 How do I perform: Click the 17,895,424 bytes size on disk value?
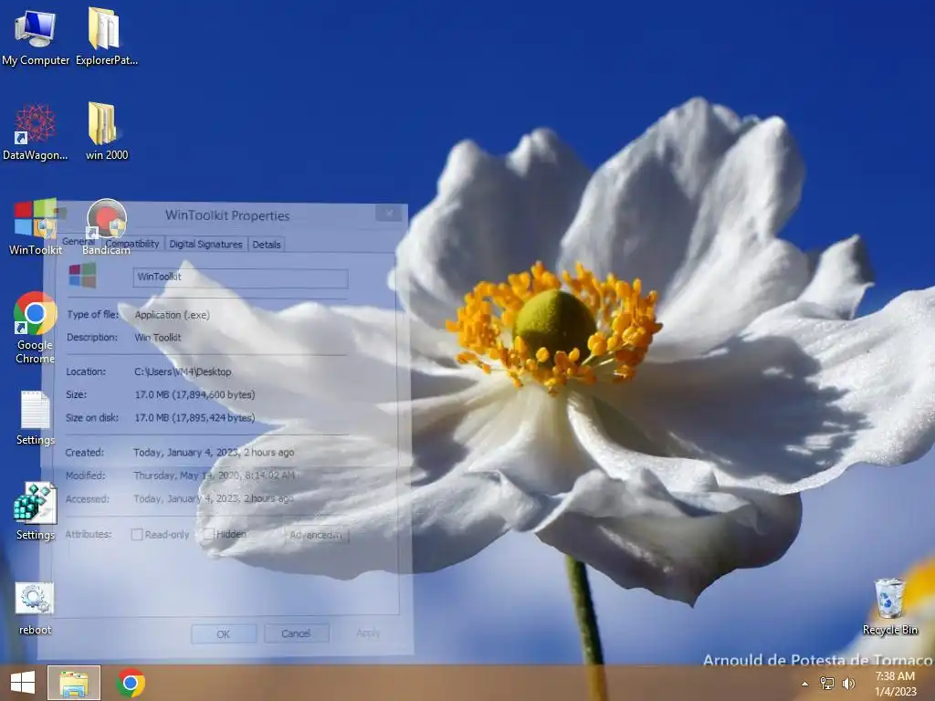(195, 418)
